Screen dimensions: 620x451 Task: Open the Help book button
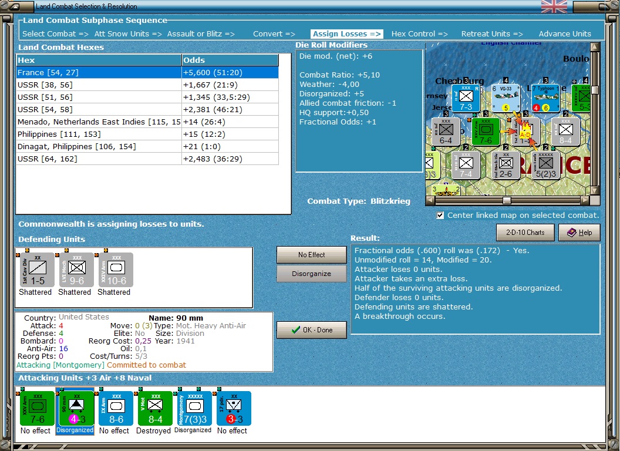coord(579,233)
